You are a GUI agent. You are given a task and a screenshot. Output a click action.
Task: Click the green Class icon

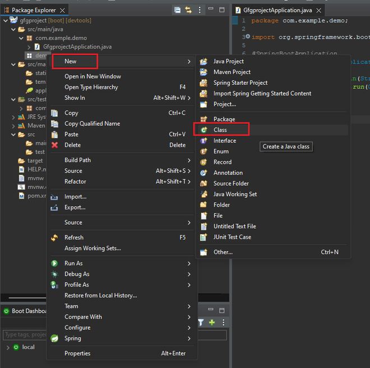[203, 130]
